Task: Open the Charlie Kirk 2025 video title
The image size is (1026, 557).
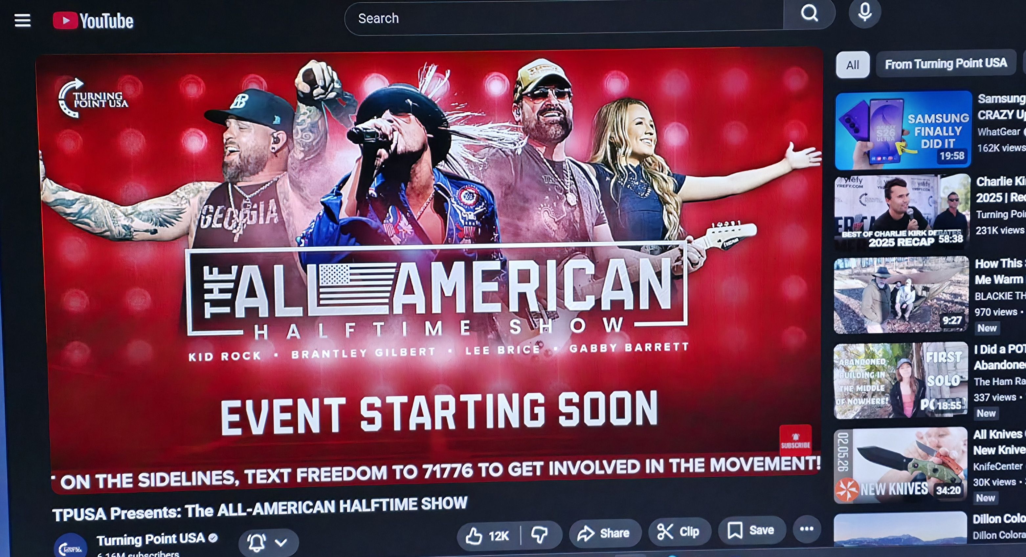Action: pos(1000,189)
